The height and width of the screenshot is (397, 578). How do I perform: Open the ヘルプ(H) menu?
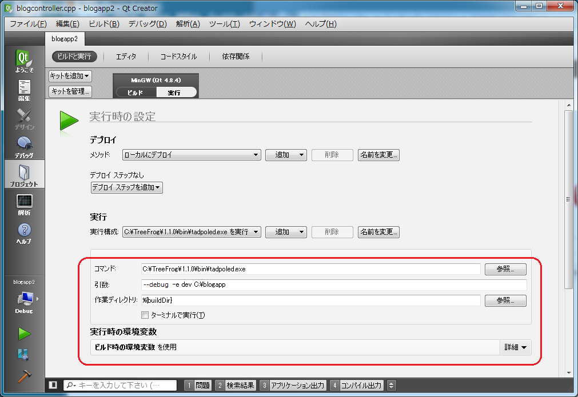[x=321, y=24]
